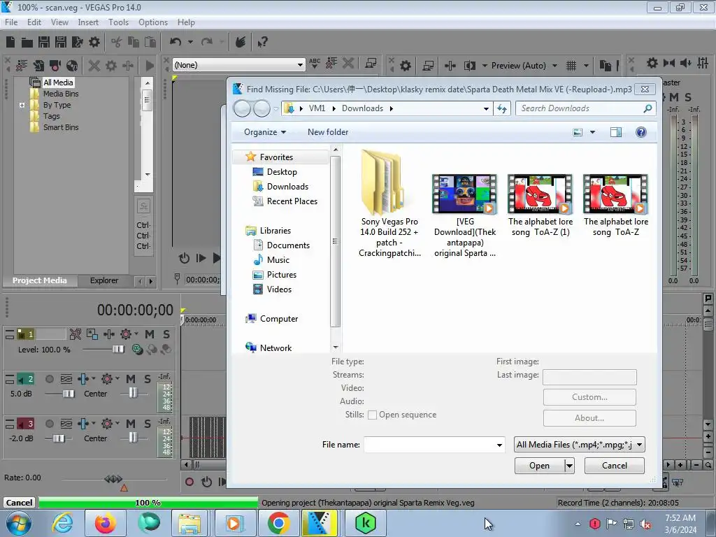The height and width of the screenshot is (537, 716).
Task: Open the Options menu
Action: [153, 22]
